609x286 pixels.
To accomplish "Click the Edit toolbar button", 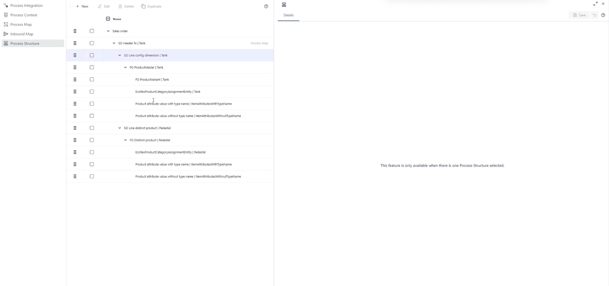I will click(104, 6).
